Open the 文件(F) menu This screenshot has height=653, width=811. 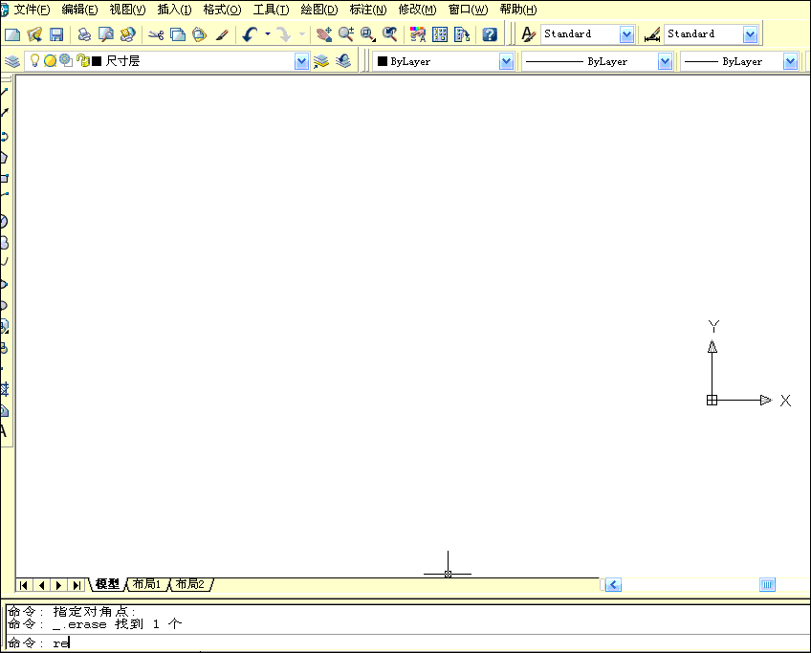point(32,10)
